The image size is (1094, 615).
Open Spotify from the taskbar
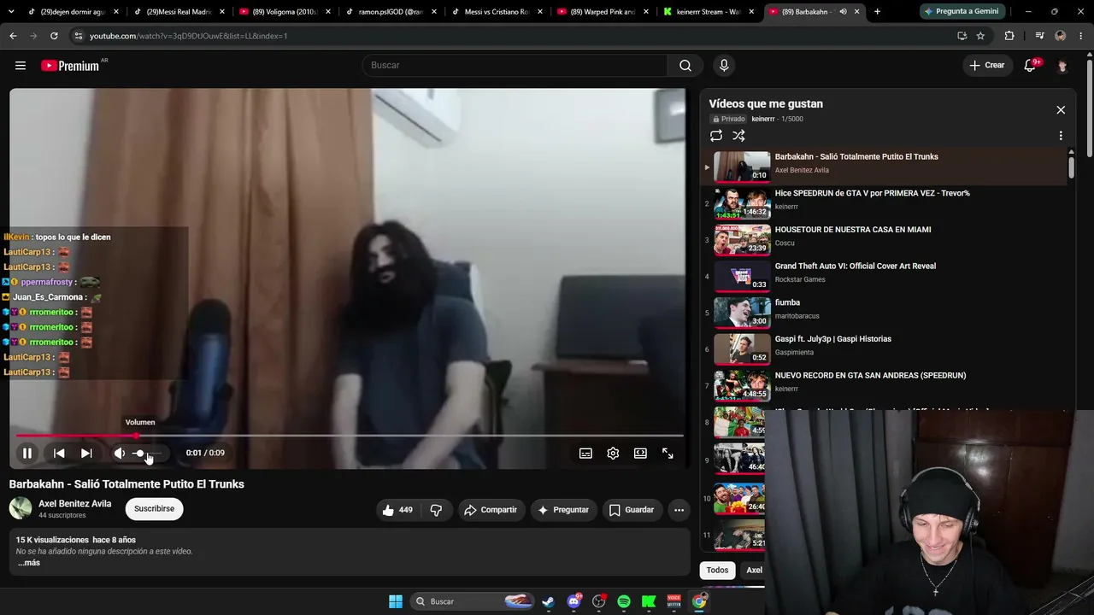(624, 601)
